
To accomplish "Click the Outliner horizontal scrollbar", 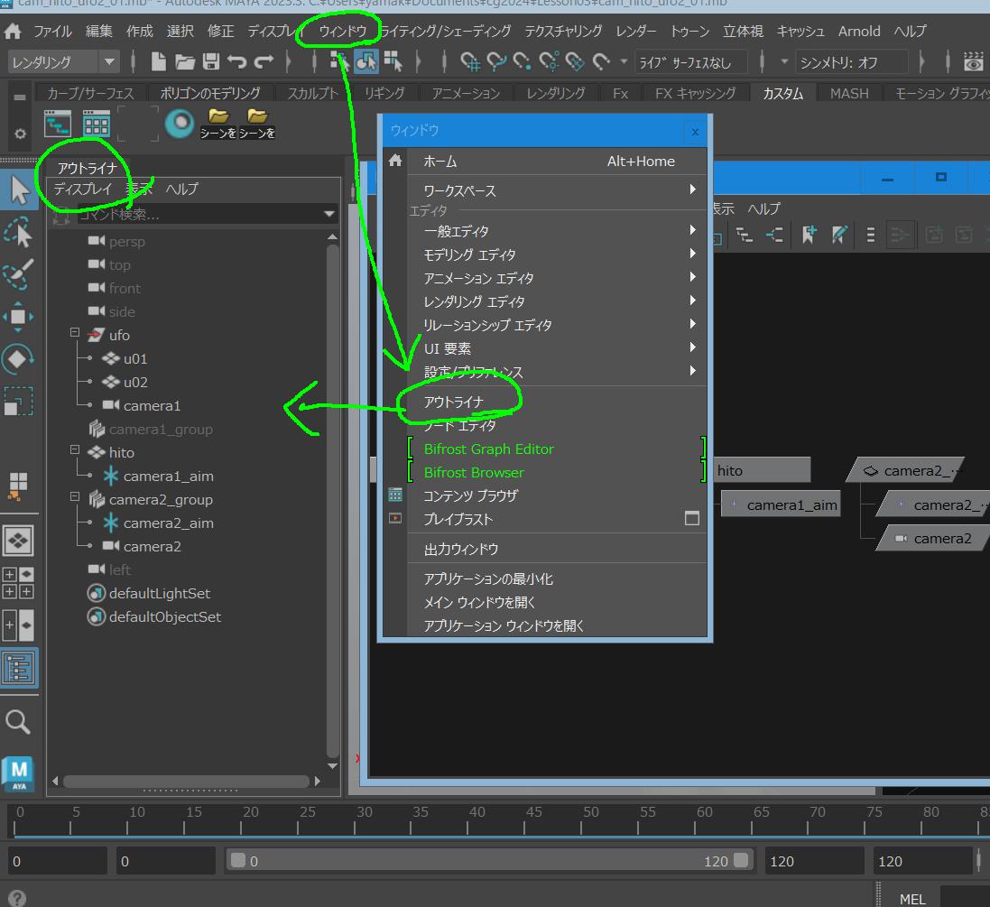I will click(x=186, y=782).
